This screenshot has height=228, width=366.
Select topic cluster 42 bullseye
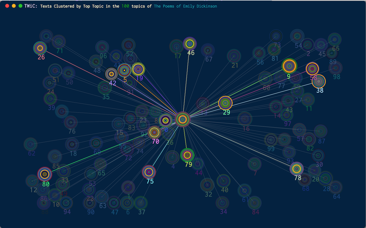point(112,74)
